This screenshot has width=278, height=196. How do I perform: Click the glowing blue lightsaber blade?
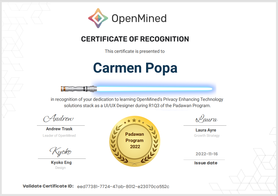(x=154, y=89)
